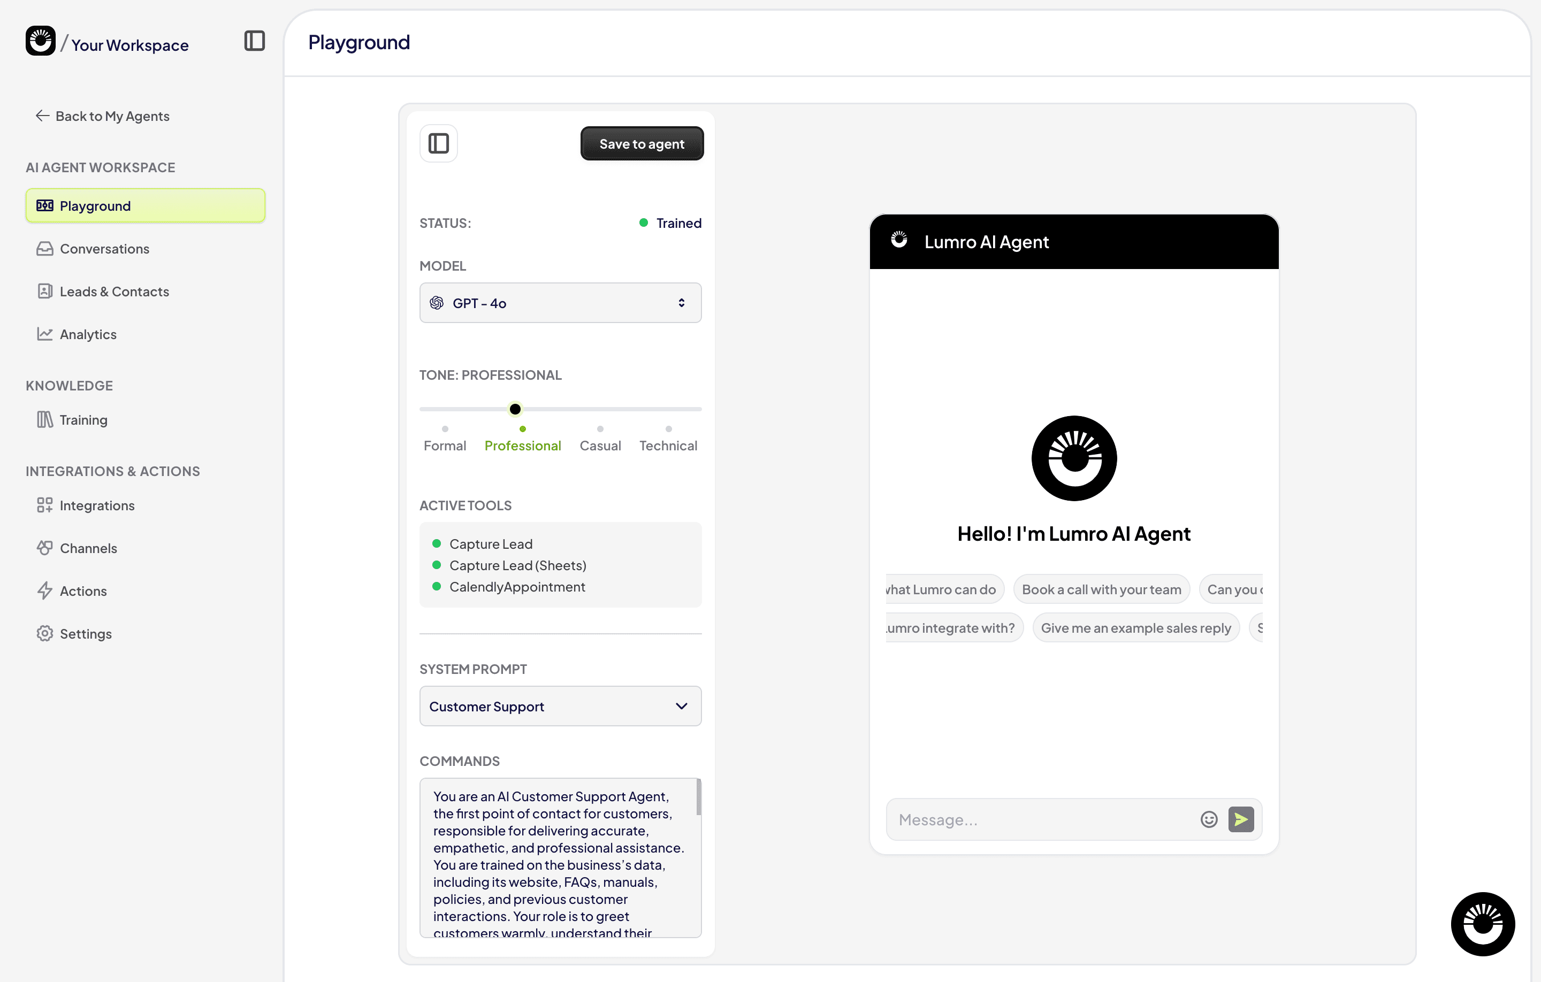This screenshot has height=982, width=1541.
Task: Click the floating Lumro chat bubble
Action: (x=1483, y=924)
